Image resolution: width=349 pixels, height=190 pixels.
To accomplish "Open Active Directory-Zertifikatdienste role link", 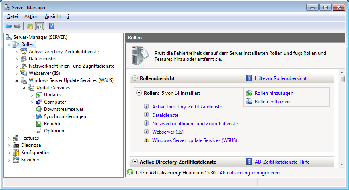I will pyautogui.click(x=187, y=107).
